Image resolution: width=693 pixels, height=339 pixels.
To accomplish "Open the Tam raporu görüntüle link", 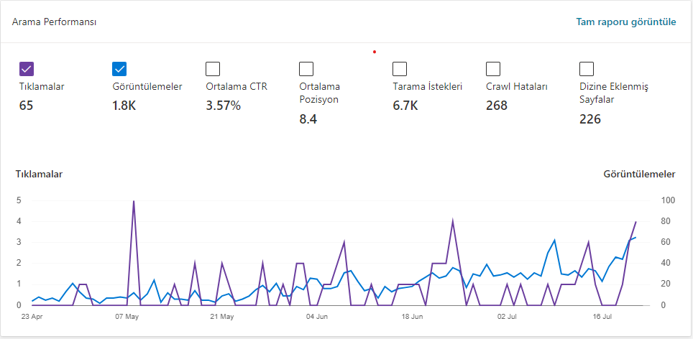I will [x=626, y=22].
